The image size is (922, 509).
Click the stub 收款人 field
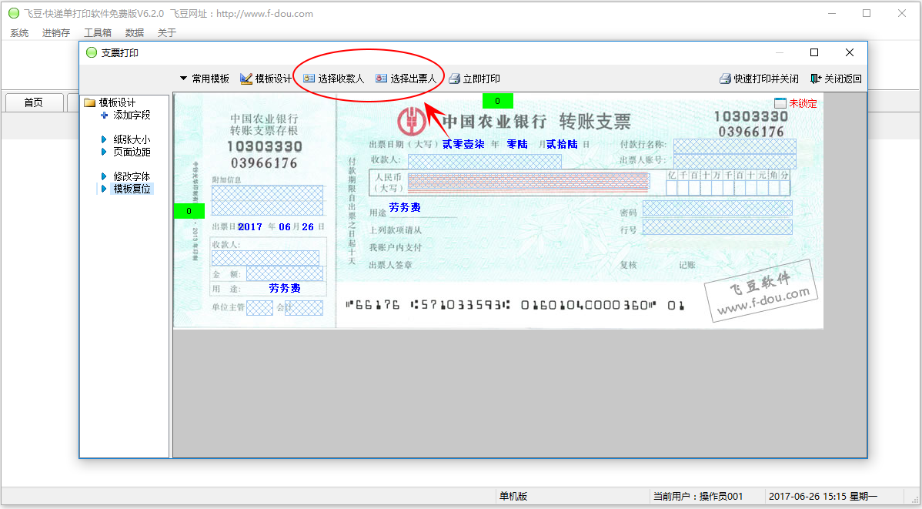pos(266,258)
